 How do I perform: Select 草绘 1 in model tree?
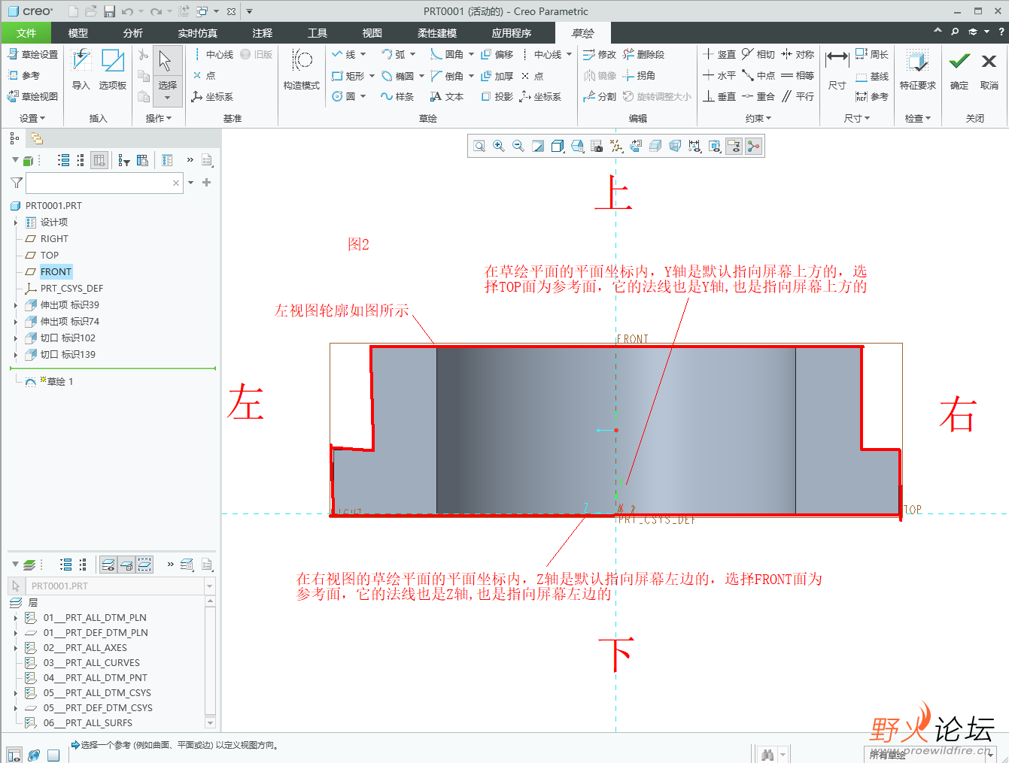tap(59, 381)
